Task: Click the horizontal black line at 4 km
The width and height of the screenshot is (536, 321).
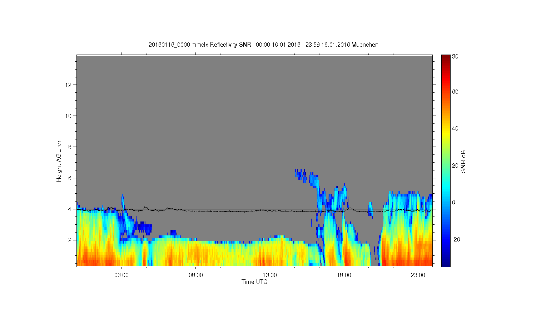Action: click(x=254, y=209)
